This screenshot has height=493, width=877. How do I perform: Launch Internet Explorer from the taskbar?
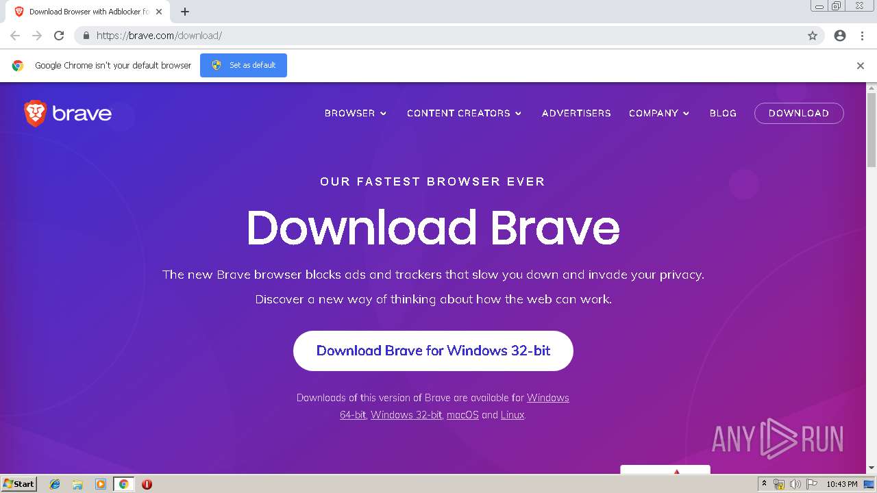(55, 484)
